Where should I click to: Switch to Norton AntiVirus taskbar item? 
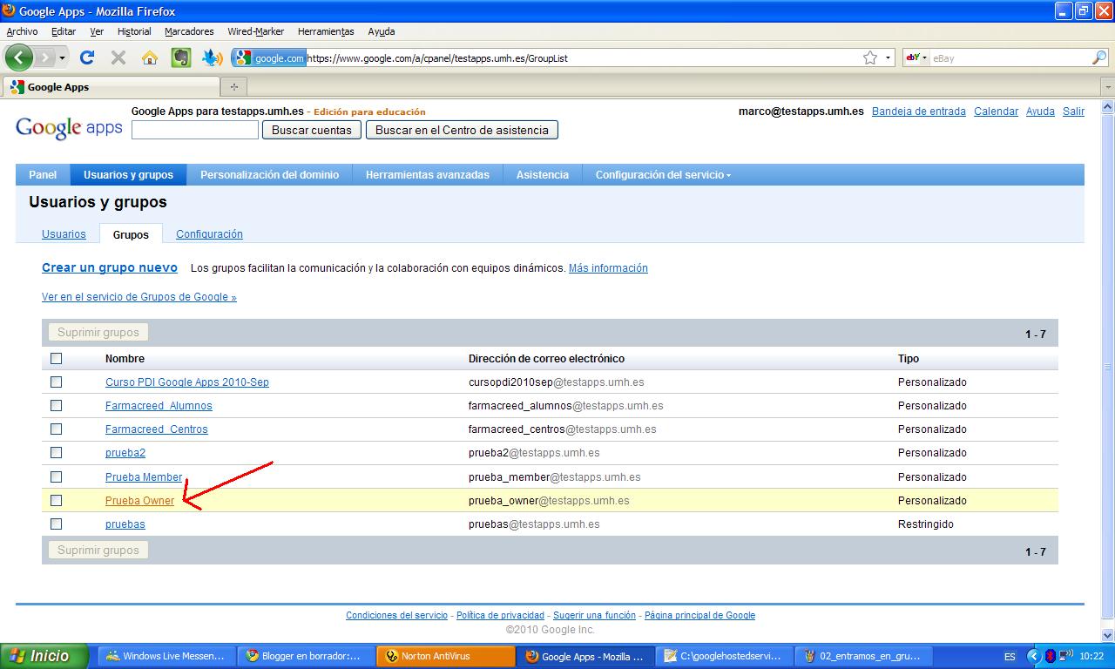[x=444, y=656]
